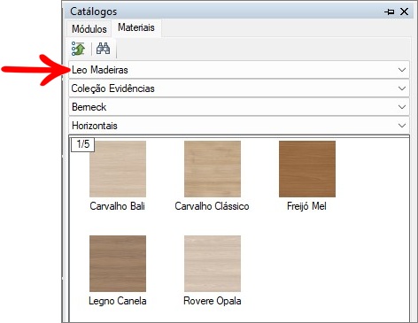Open the Berneck dropdown list
This screenshot has width=418, height=323.
click(239, 107)
